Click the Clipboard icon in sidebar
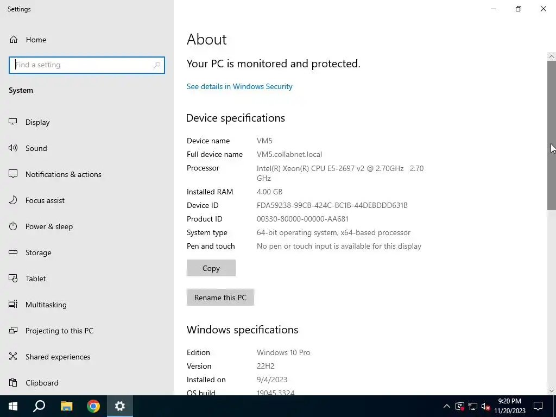 click(x=13, y=383)
